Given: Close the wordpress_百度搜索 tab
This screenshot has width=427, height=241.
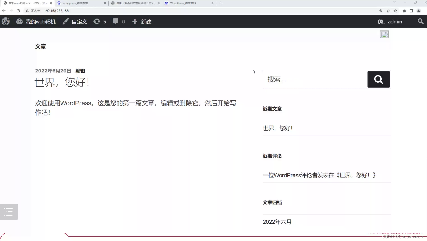Looking at the screenshot, I should click(105, 3).
